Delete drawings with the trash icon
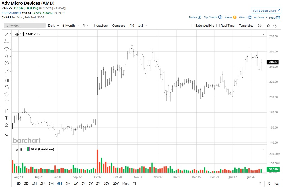The width and height of the screenshot is (288, 189). point(7,111)
